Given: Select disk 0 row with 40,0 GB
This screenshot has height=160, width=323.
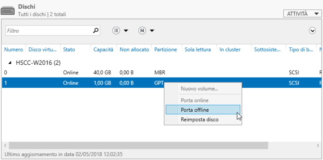Looking at the screenshot, I should pyautogui.click(x=162, y=73).
